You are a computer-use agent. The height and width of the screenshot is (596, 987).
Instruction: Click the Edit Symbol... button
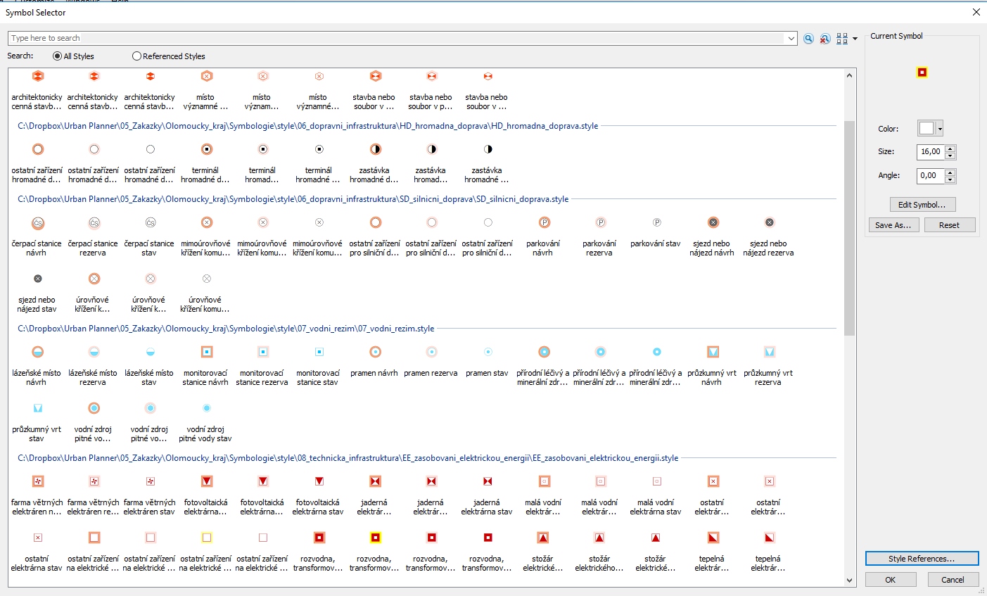(922, 205)
